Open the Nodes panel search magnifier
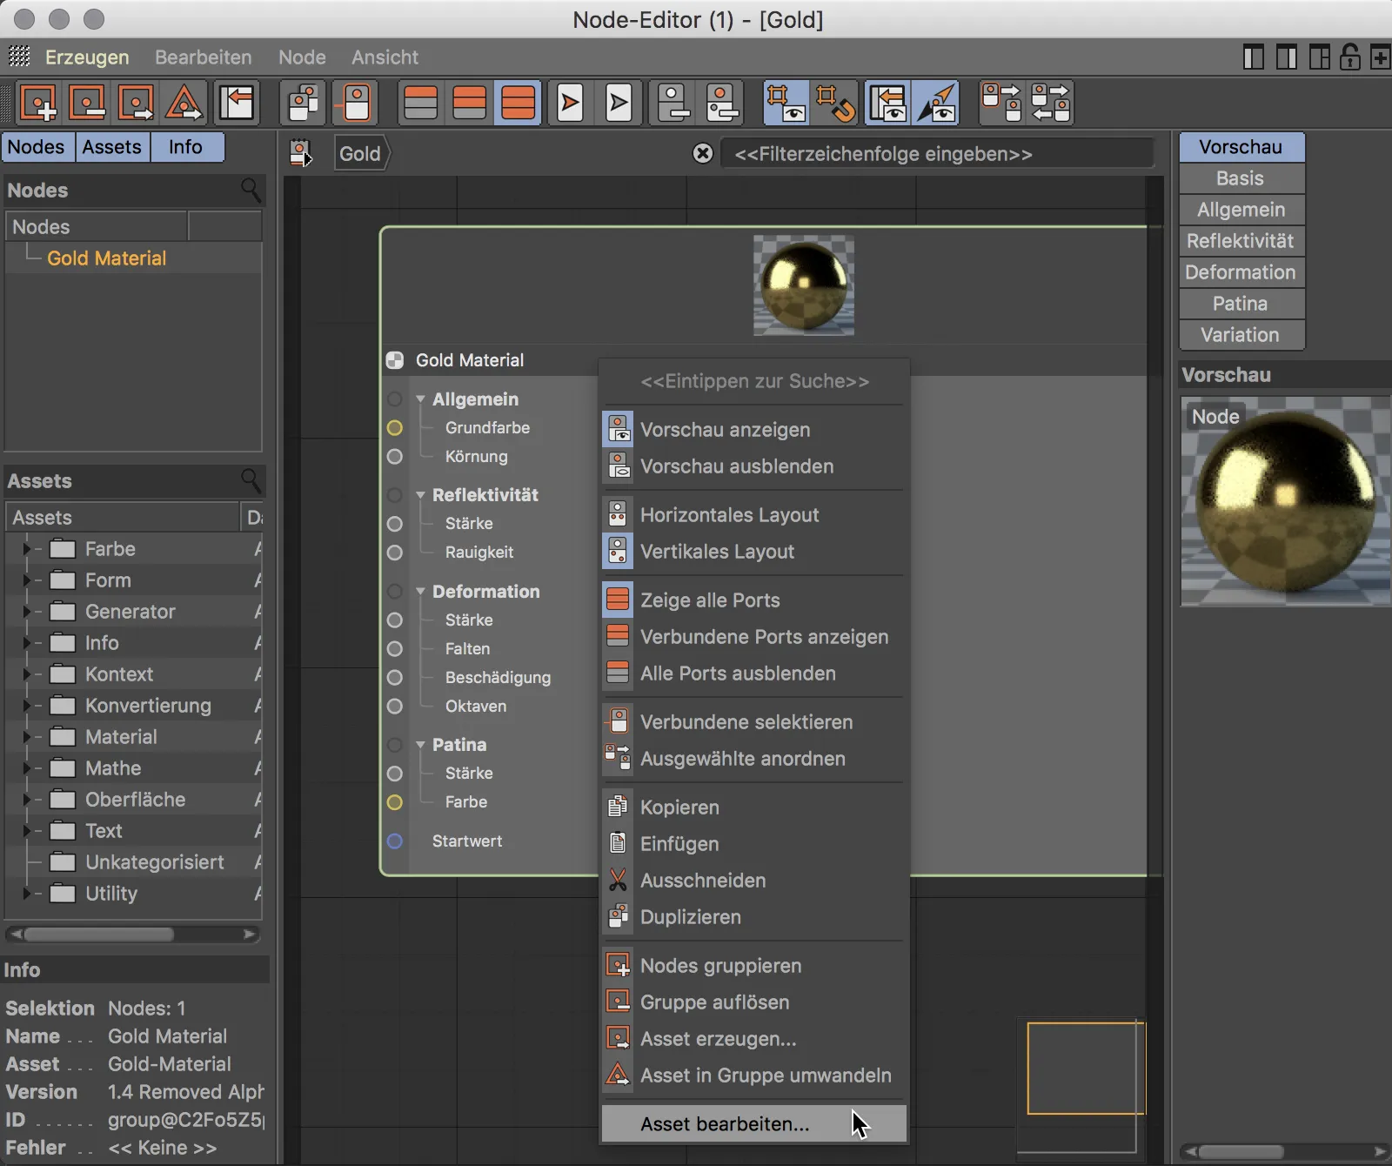Viewport: 1392px width, 1166px height. point(251,191)
